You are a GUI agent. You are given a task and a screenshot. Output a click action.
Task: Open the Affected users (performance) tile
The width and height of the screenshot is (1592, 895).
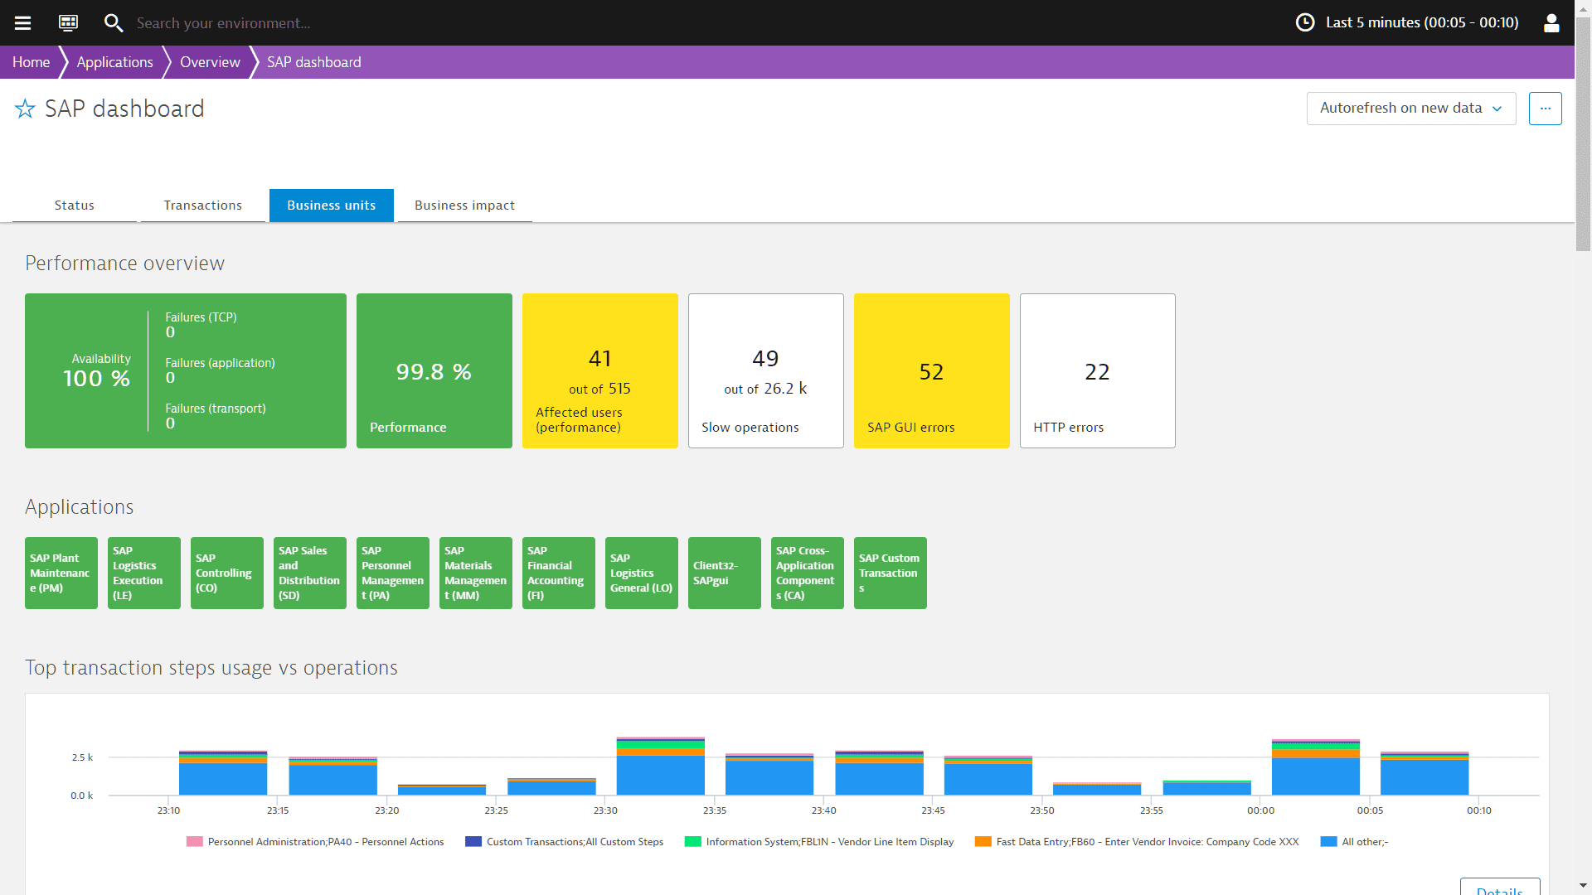600,370
